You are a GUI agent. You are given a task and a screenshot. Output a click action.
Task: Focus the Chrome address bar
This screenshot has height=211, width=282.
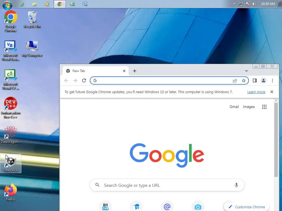169,80
